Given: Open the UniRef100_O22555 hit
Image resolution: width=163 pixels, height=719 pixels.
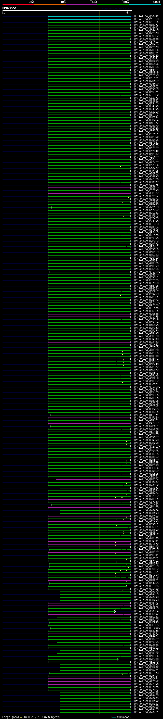Looking at the screenshot, I should [x=146, y=39].
